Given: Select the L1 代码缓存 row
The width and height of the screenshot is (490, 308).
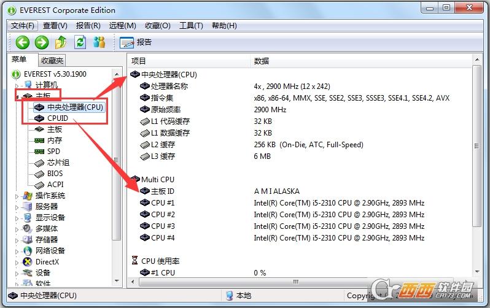Looking at the screenshot, I should [300, 121].
